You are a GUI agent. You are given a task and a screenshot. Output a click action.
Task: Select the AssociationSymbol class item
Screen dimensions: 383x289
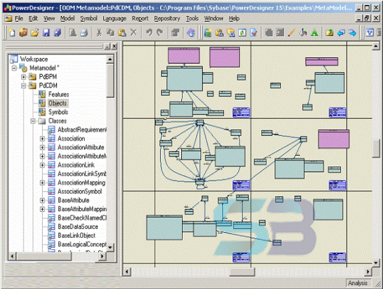click(80, 191)
